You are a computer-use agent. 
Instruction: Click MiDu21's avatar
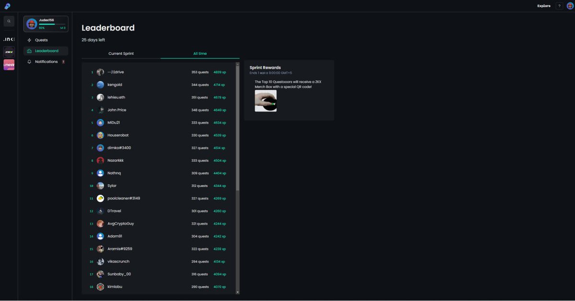pyautogui.click(x=100, y=123)
